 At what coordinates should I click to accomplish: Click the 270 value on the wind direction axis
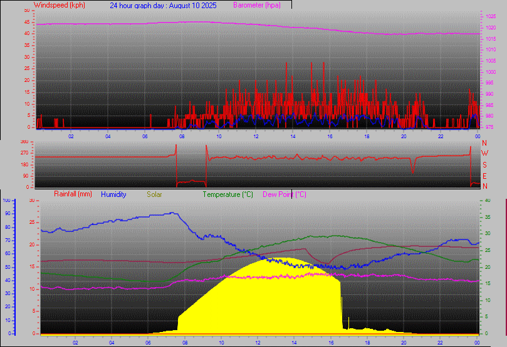pyautogui.click(x=24, y=153)
